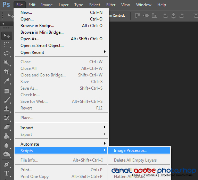Choose Open as Smart Object...

coord(61,46)
